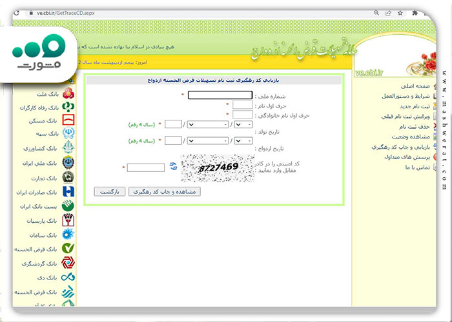Open تماس با ما menu item
This screenshot has width=452, height=322.
[x=417, y=167]
